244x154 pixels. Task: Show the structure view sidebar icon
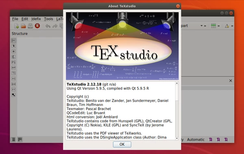click(13, 40)
